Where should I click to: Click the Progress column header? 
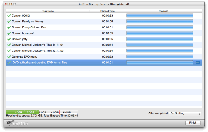click(x=164, y=11)
